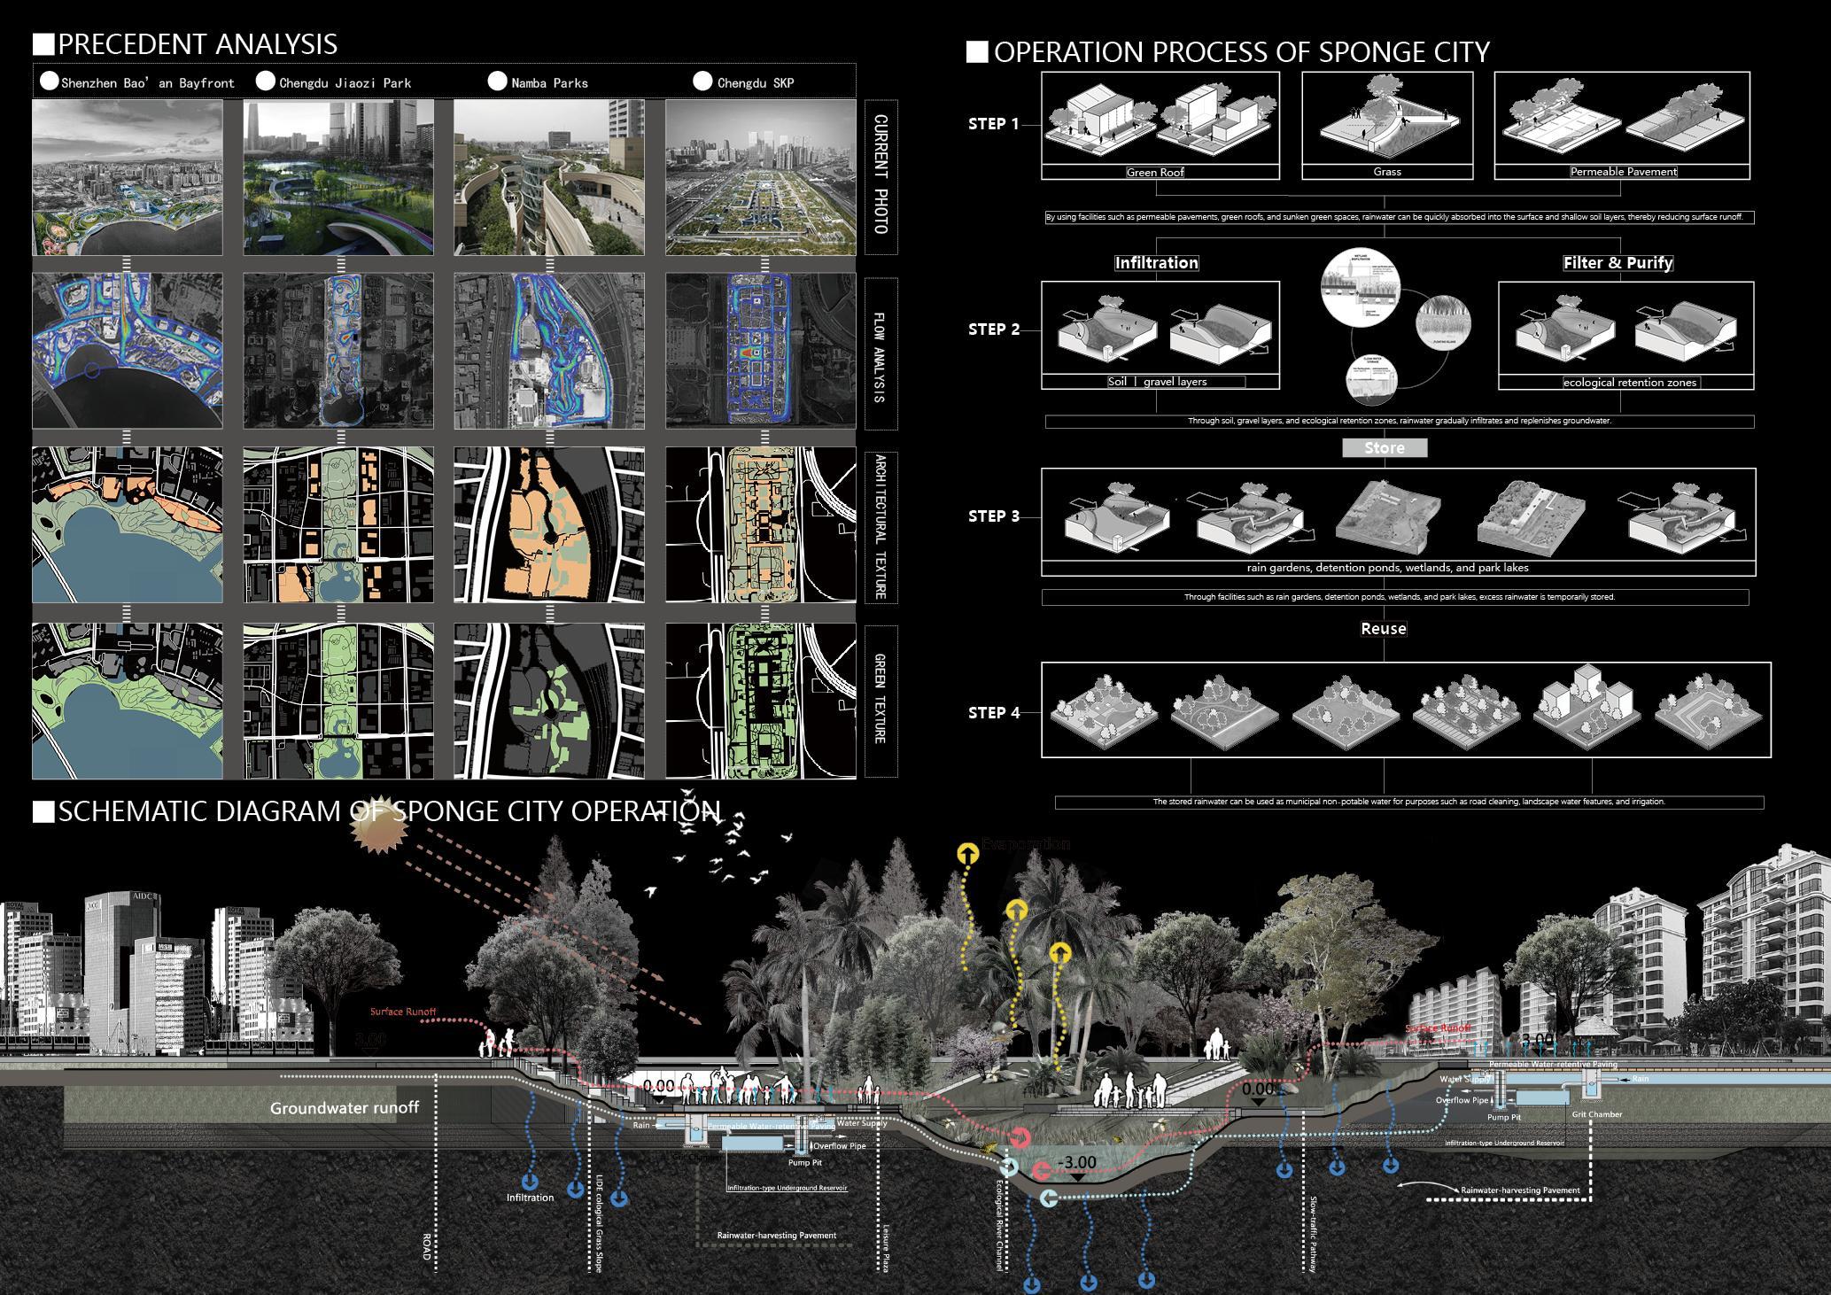Click the Filter & Purify heading

1618,262
